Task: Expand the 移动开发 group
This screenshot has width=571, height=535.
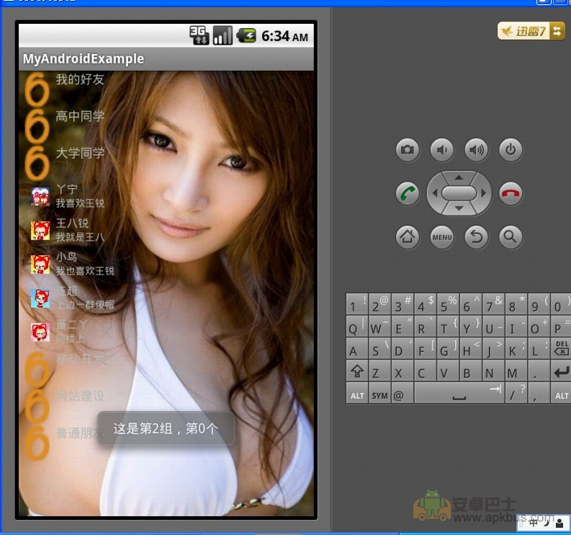Action: click(166, 368)
